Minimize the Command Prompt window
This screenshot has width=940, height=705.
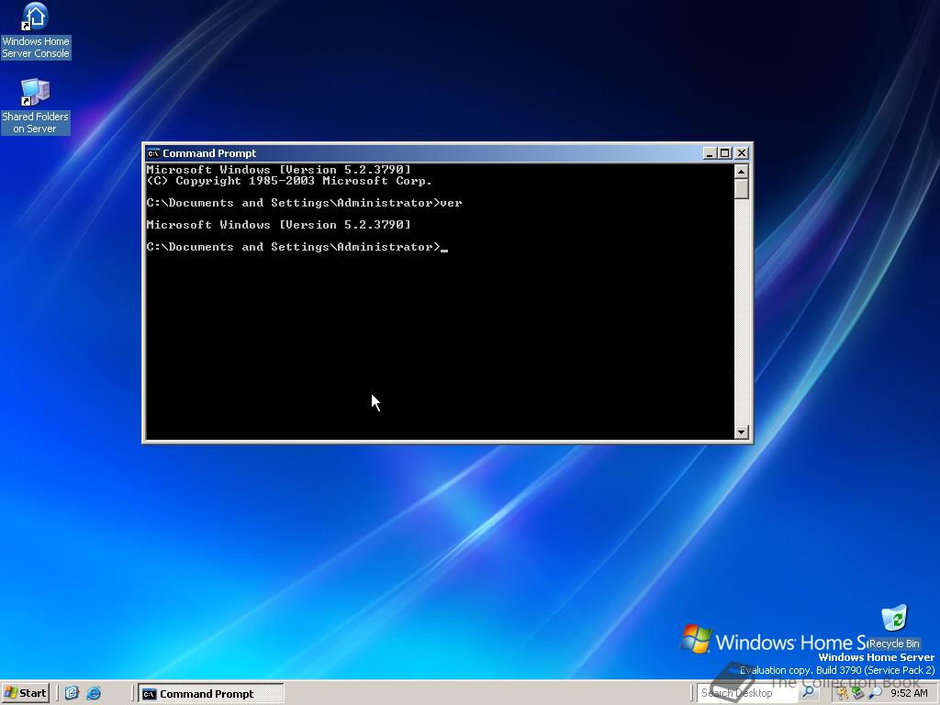tap(710, 153)
